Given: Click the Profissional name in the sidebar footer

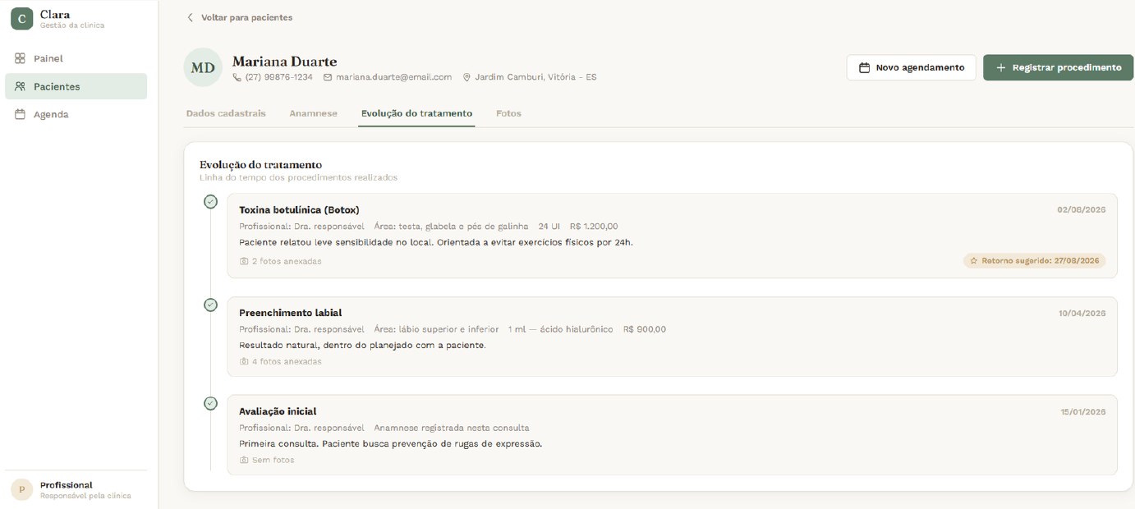Looking at the screenshot, I should [x=67, y=485].
